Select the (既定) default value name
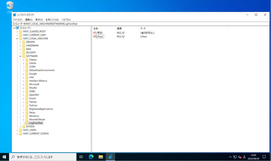 100,33
